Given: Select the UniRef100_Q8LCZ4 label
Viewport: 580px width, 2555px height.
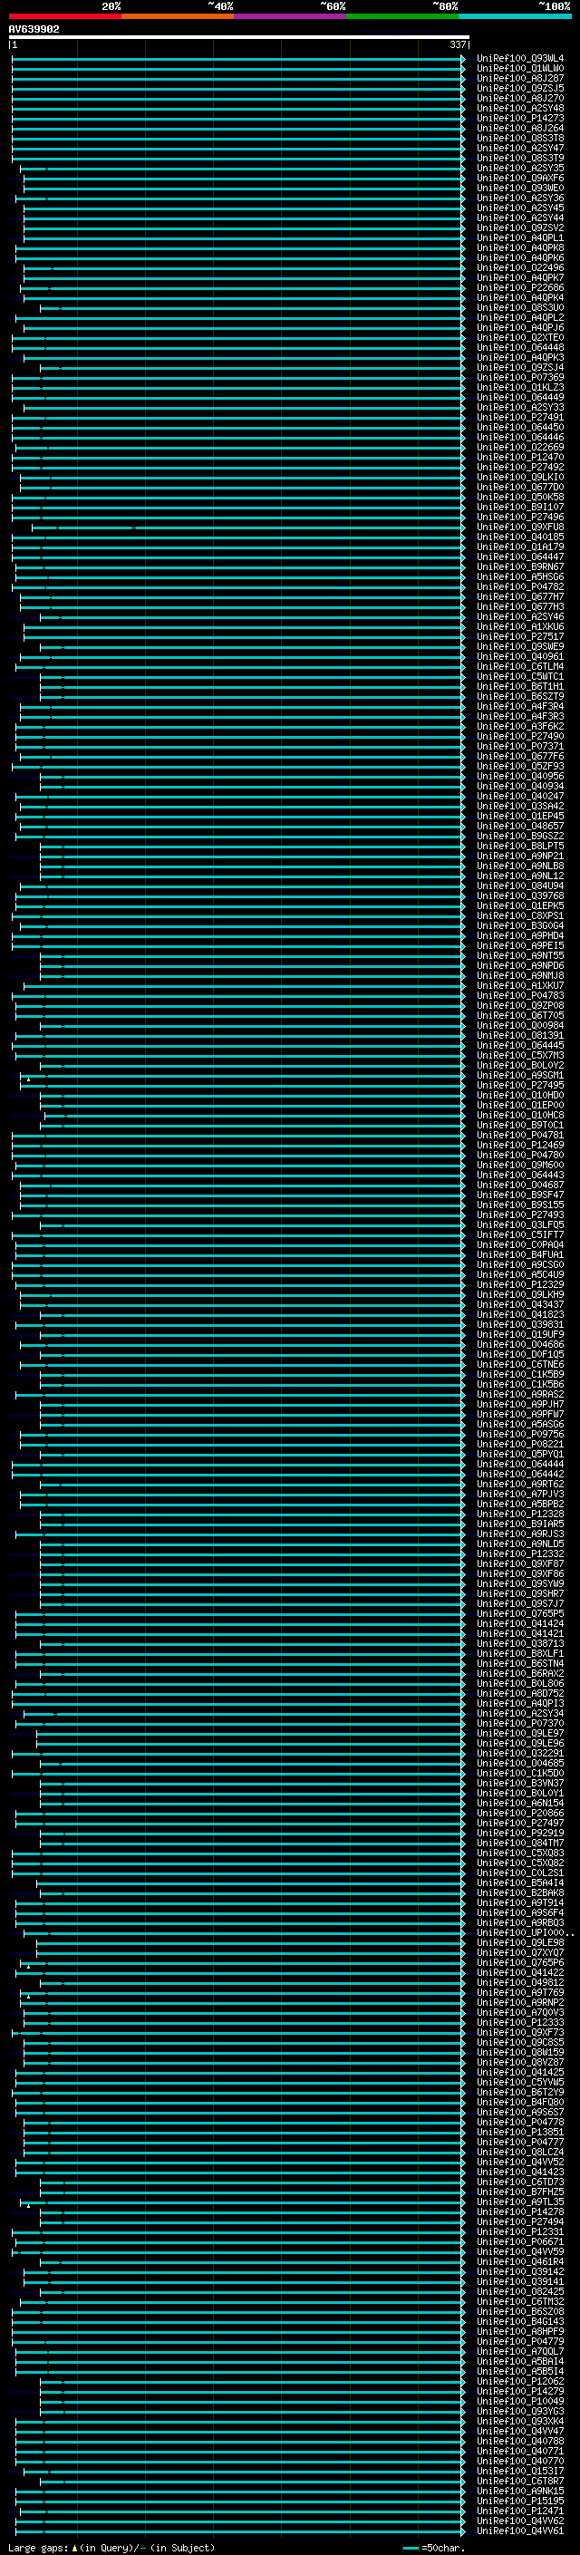Looking at the screenshot, I should [520, 2153].
